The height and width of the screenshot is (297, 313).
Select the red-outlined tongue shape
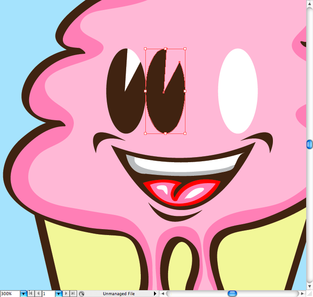point(182,192)
